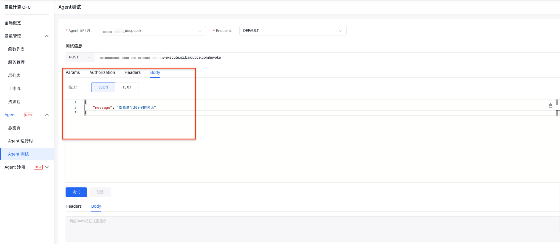Click the blue 测试 button
The image size is (560, 244).
point(76,192)
